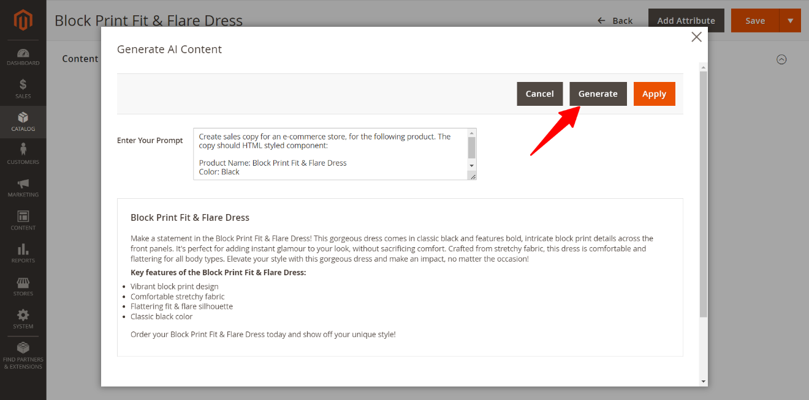This screenshot has width=809, height=400.
Task: Click the orange Apply button
Action: [654, 94]
